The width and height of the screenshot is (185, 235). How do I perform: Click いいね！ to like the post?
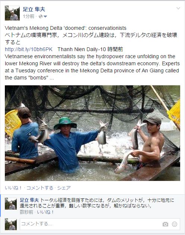[x=13, y=188]
